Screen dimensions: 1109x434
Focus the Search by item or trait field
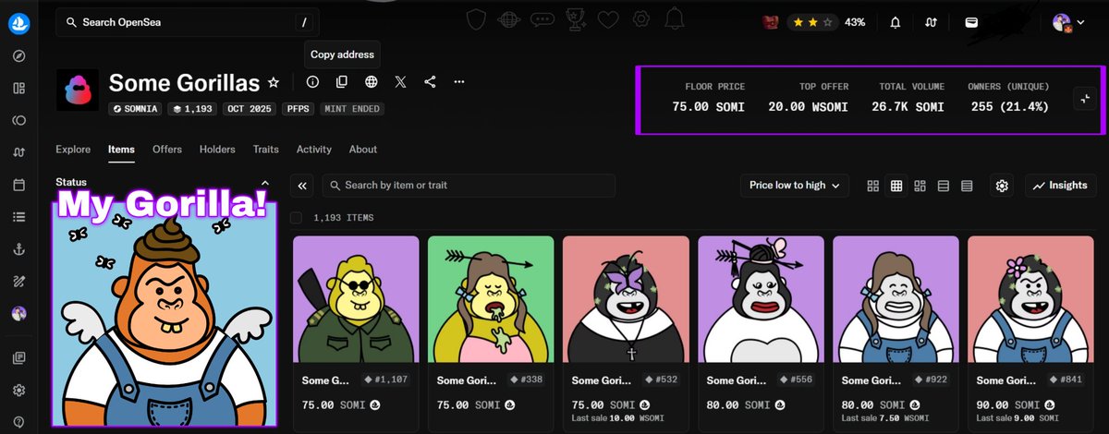(469, 186)
